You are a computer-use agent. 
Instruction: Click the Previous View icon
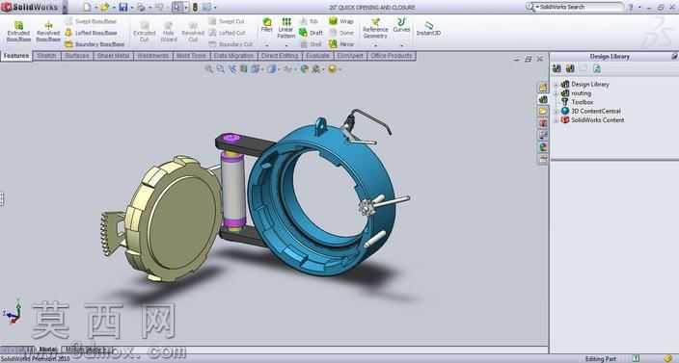pyautogui.click(x=232, y=68)
